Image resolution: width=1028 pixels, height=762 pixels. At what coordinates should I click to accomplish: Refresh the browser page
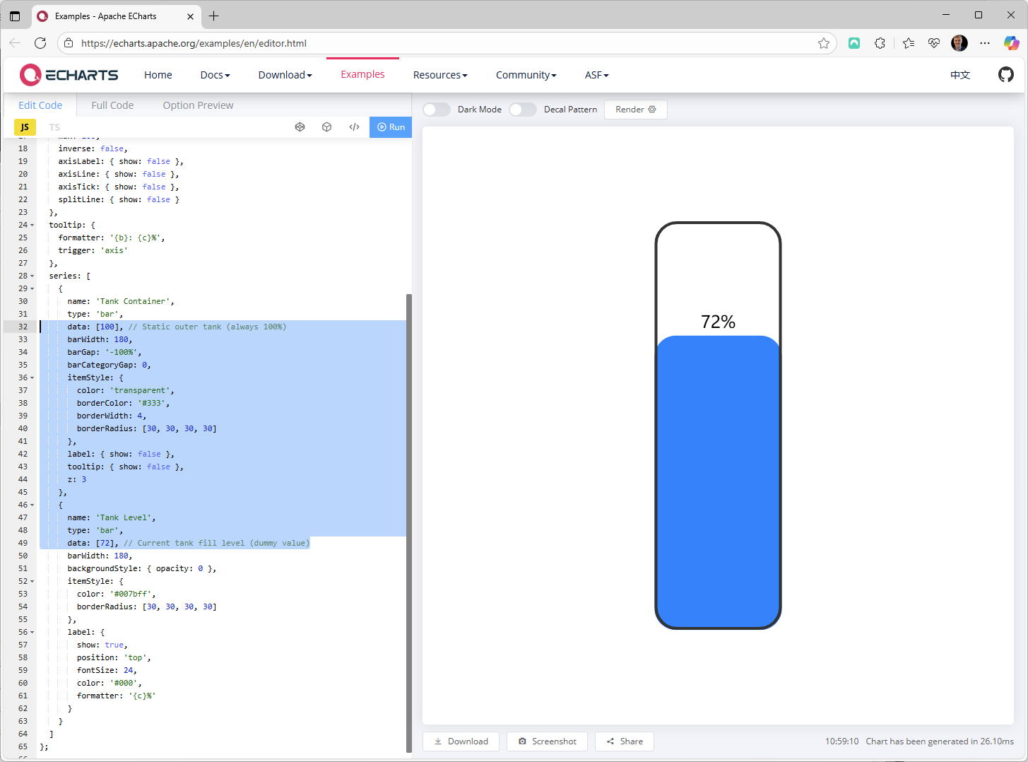[x=40, y=43]
